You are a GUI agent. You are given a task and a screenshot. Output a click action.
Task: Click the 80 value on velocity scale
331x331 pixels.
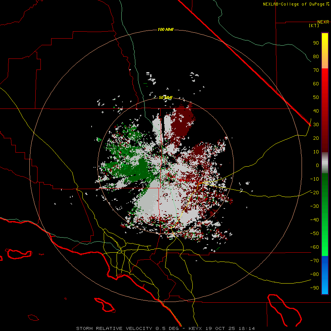point(316,57)
